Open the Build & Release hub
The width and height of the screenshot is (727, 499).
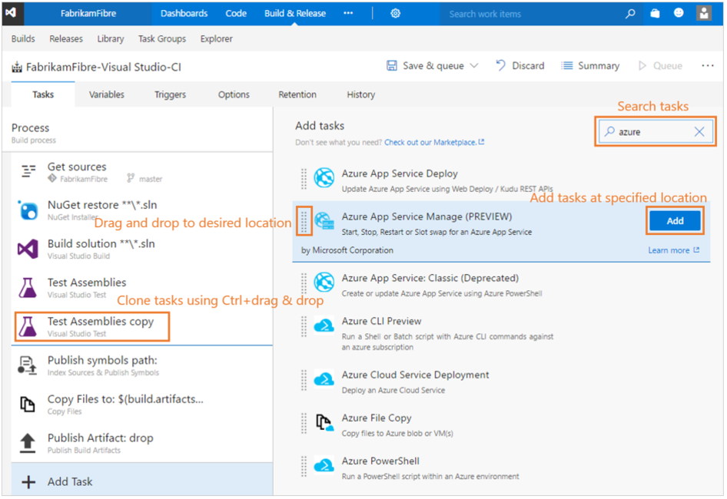point(295,14)
